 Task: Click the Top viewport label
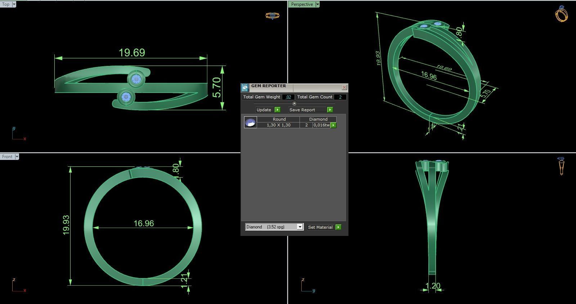[x=6, y=4]
